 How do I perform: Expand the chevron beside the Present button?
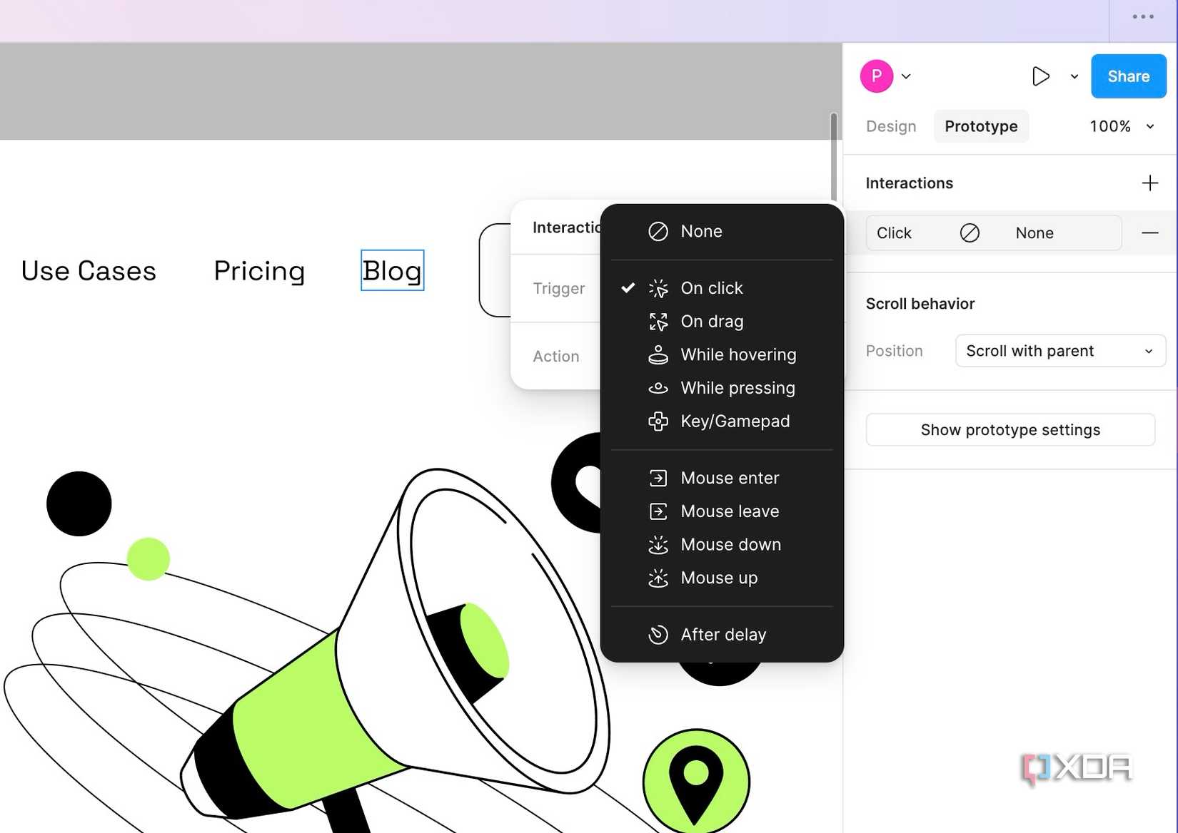point(1074,76)
